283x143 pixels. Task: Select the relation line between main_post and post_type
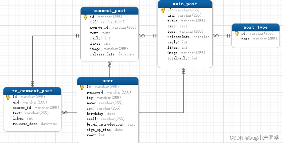pyautogui.click(x=222, y=36)
